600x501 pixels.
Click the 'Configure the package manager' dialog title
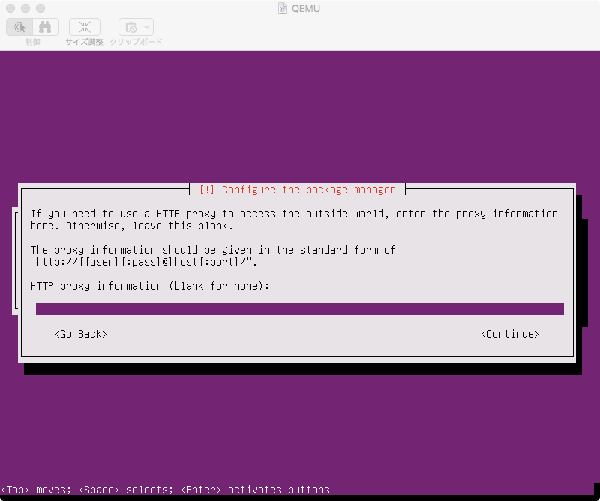pos(297,190)
